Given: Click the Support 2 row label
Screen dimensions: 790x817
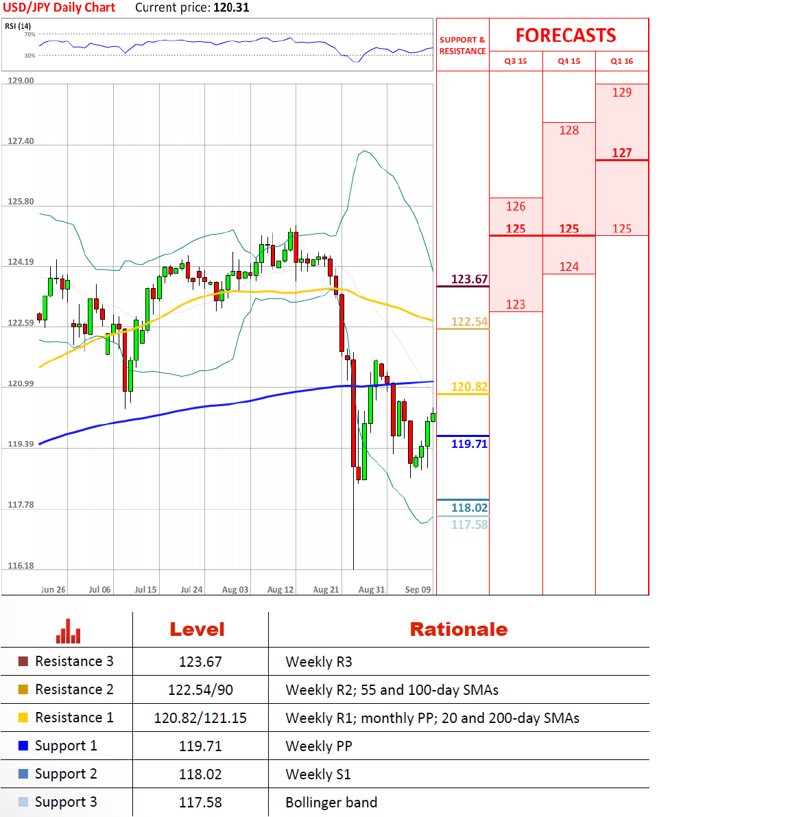Looking at the screenshot, I should 66,774.
